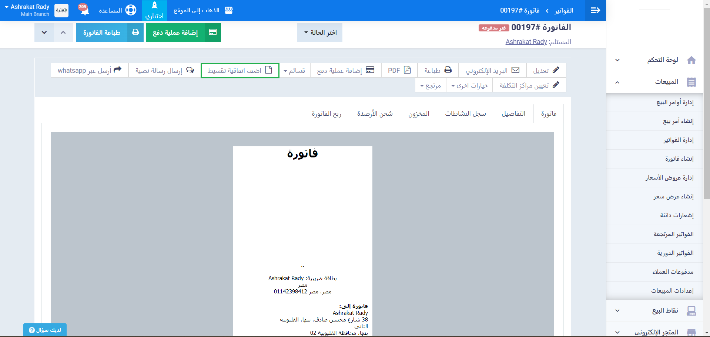Open the help lifebuoy icon
The image size is (710, 337).
tap(131, 10)
